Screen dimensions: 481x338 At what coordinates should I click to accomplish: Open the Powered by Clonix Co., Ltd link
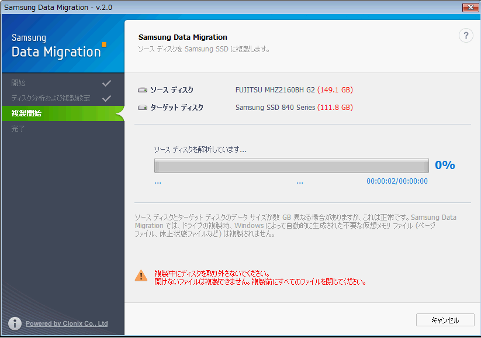(x=67, y=323)
